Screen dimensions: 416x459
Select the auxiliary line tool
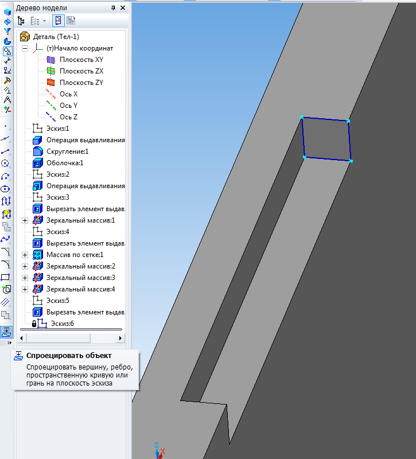click(6, 139)
